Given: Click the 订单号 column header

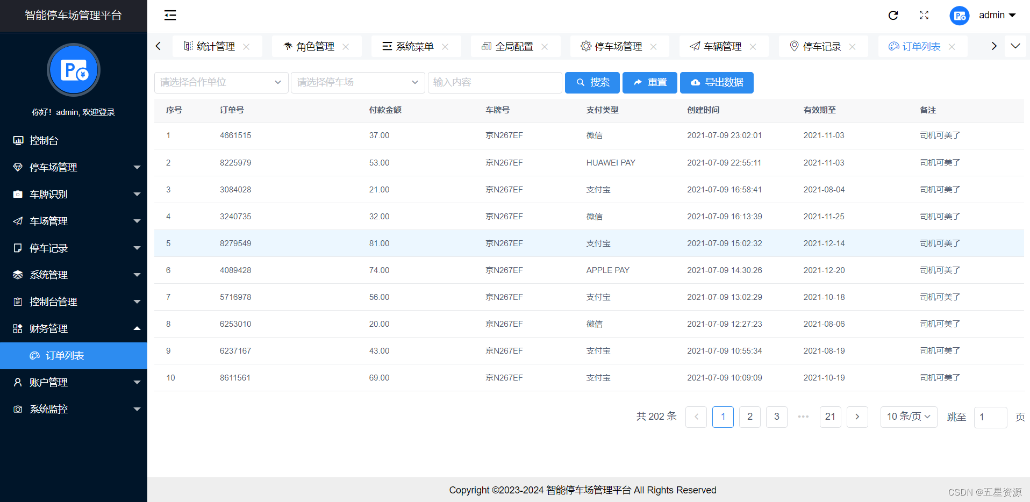Looking at the screenshot, I should [x=232, y=110].
